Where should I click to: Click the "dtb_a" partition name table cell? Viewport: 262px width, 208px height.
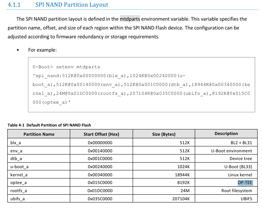[16, 159]
